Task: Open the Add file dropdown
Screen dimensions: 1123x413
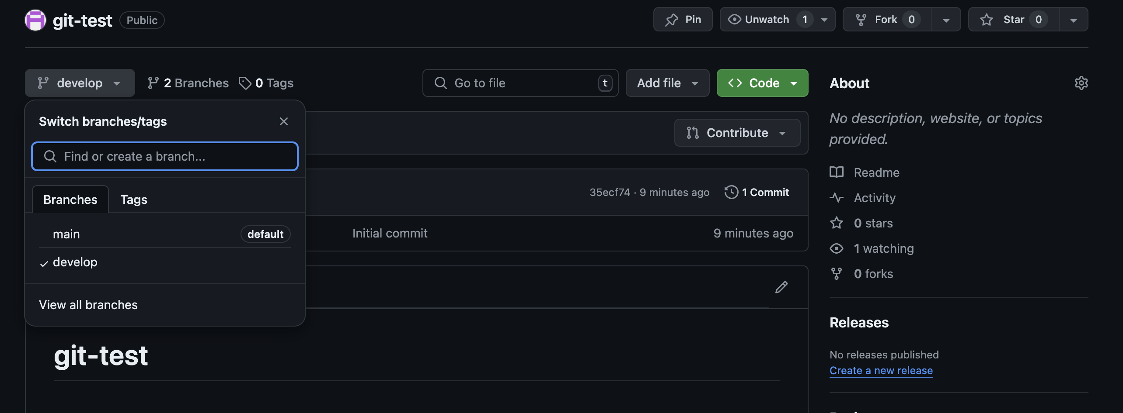Action: click(667, 83)
